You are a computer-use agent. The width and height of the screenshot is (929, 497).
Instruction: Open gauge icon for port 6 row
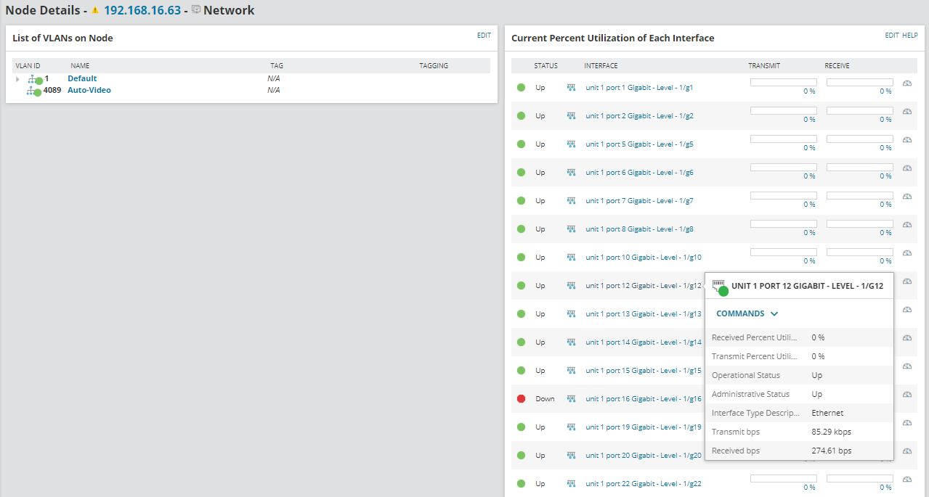coord(906,168)
